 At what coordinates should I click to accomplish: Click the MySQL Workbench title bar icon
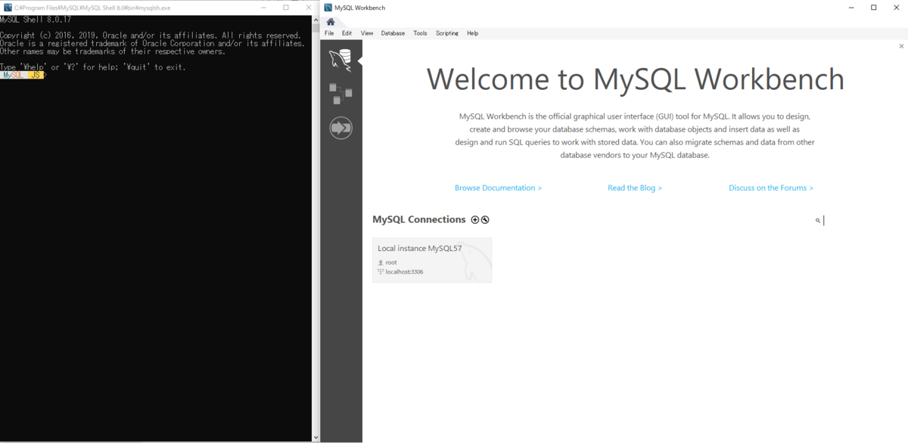328,8
